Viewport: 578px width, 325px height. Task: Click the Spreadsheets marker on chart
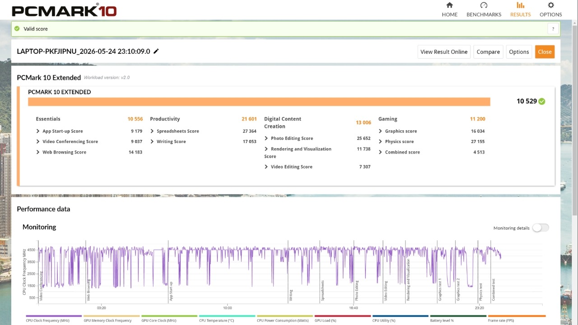(323, 291)
